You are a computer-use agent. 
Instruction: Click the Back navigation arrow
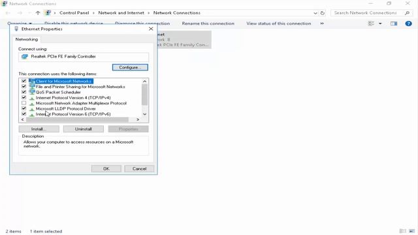(8, 13)
